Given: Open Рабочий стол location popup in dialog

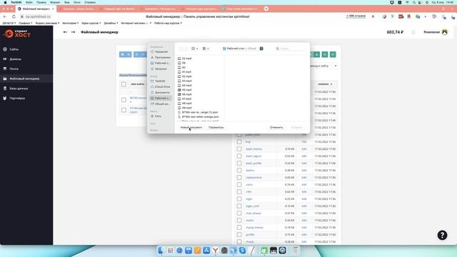Looking at the screenshot, I should [x=243, y=49].
